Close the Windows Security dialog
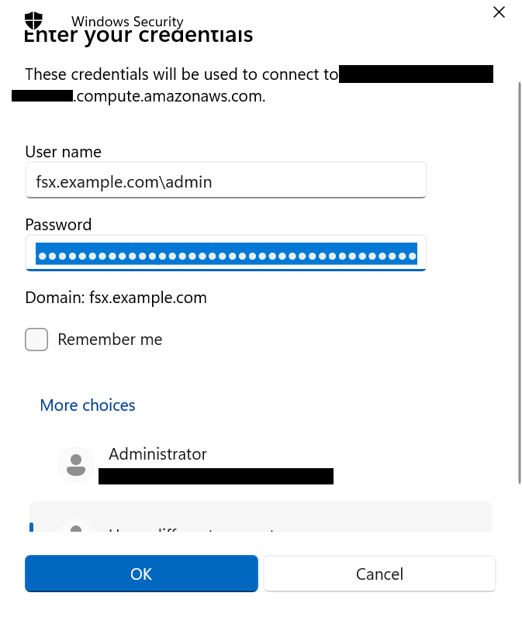The height and width of the screenshot is (617, 522). (499, 12)
